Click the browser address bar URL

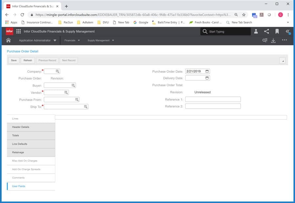coord(133,15)
